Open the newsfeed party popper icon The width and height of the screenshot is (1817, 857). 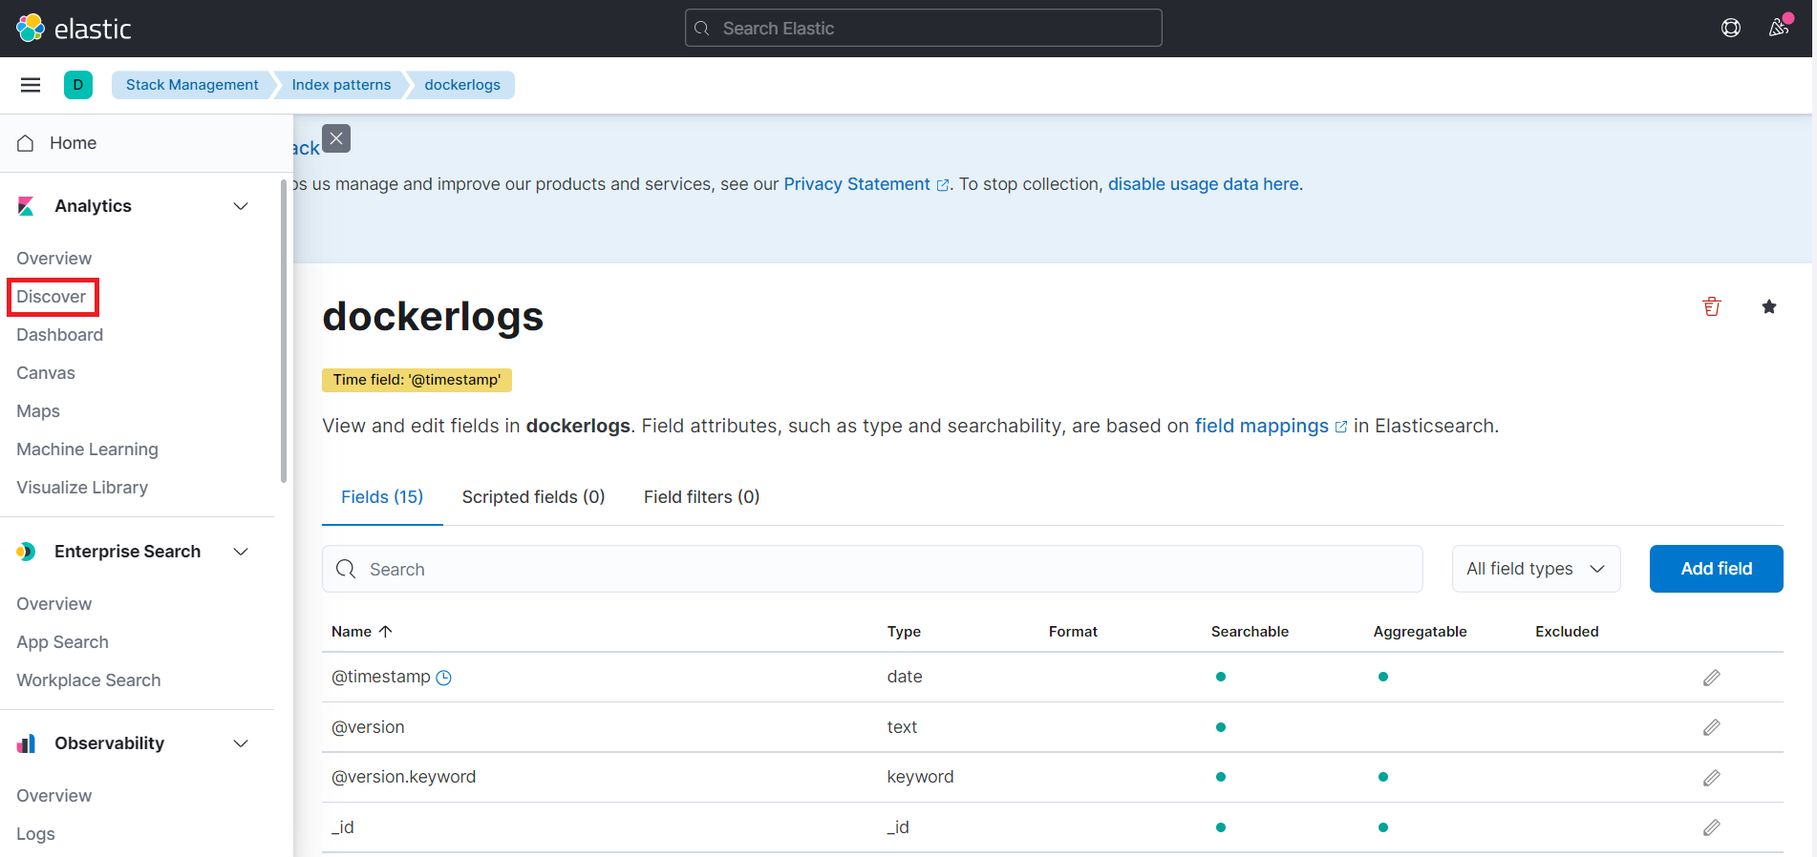(x=1779, y=28)
